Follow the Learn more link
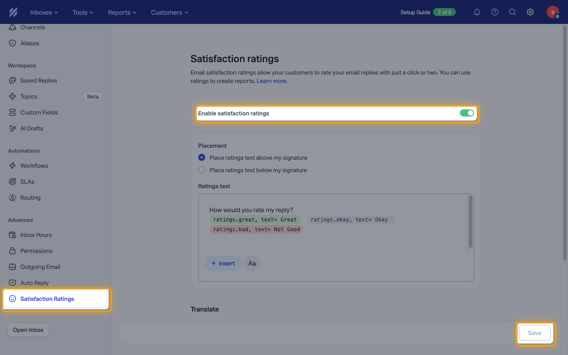Screen dimensions: 568x355 point(272,81)
